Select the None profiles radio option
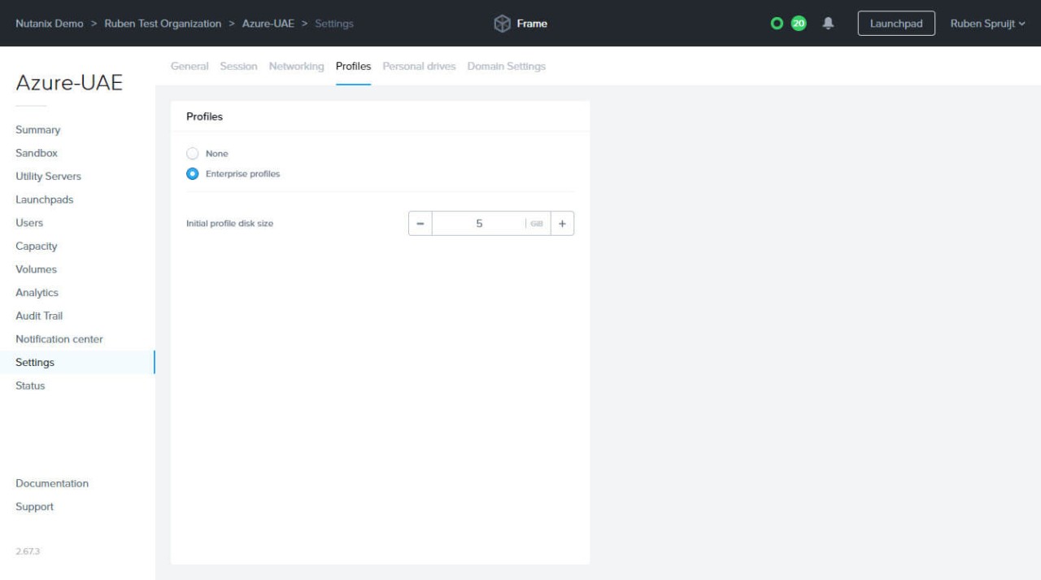Screen dimensions: 1041x580 pos(193,154)
